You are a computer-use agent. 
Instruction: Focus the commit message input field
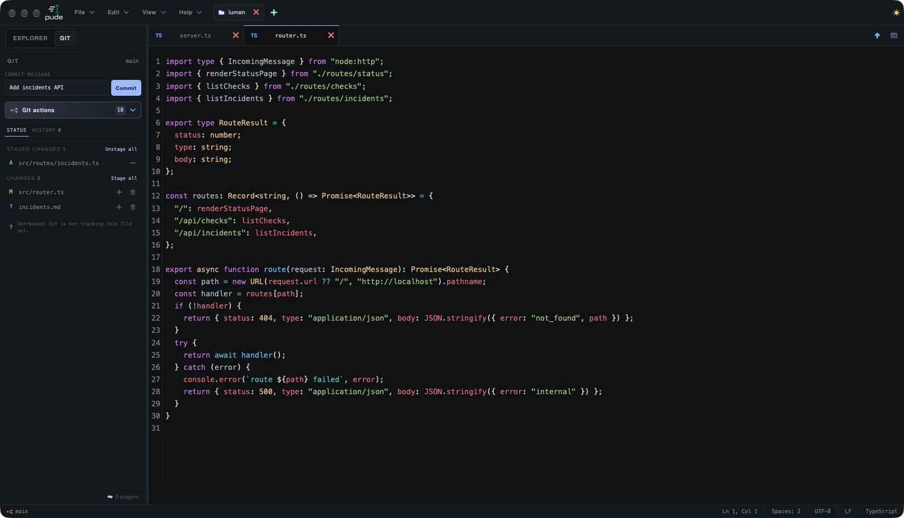(x=57, y=88)
